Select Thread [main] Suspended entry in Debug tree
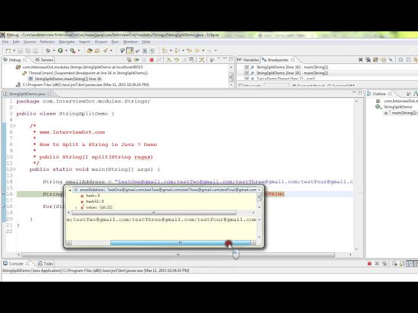The image size is (418, 313). pos(88,73)
